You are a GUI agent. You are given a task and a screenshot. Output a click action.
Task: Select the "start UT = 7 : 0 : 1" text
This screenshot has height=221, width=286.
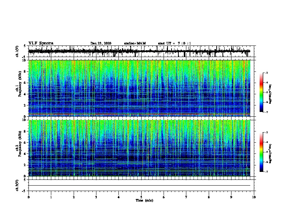[174, 43]
